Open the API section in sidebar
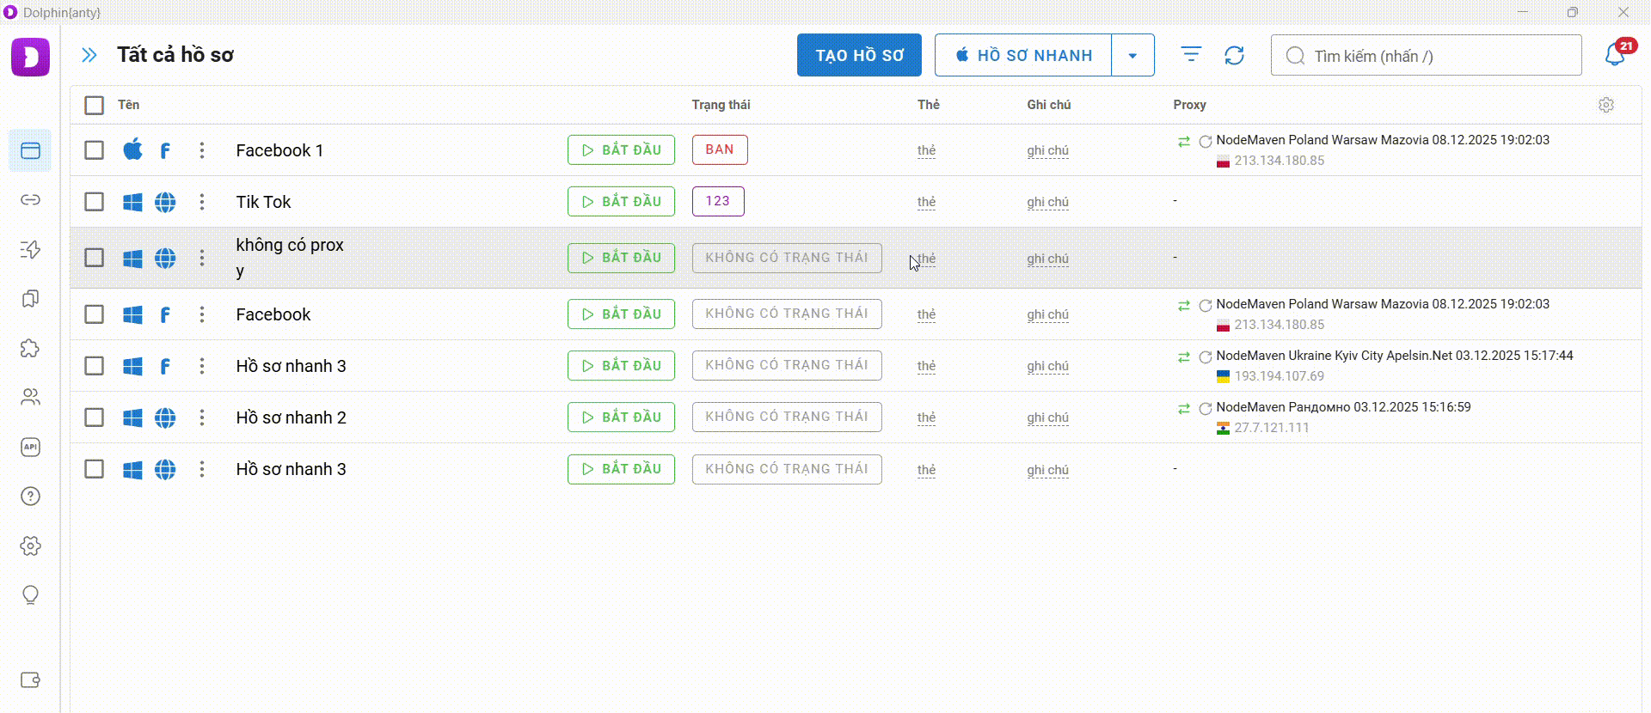Image resolution: width=1651 pixels, height=713 pixels. coord(30,447)
